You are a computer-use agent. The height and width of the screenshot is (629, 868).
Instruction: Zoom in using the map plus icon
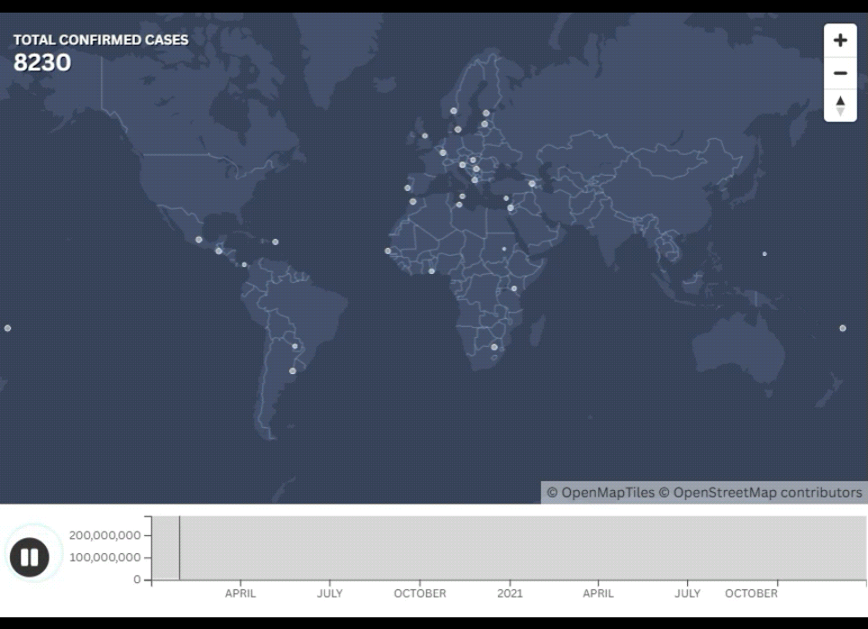pos(840,40)
